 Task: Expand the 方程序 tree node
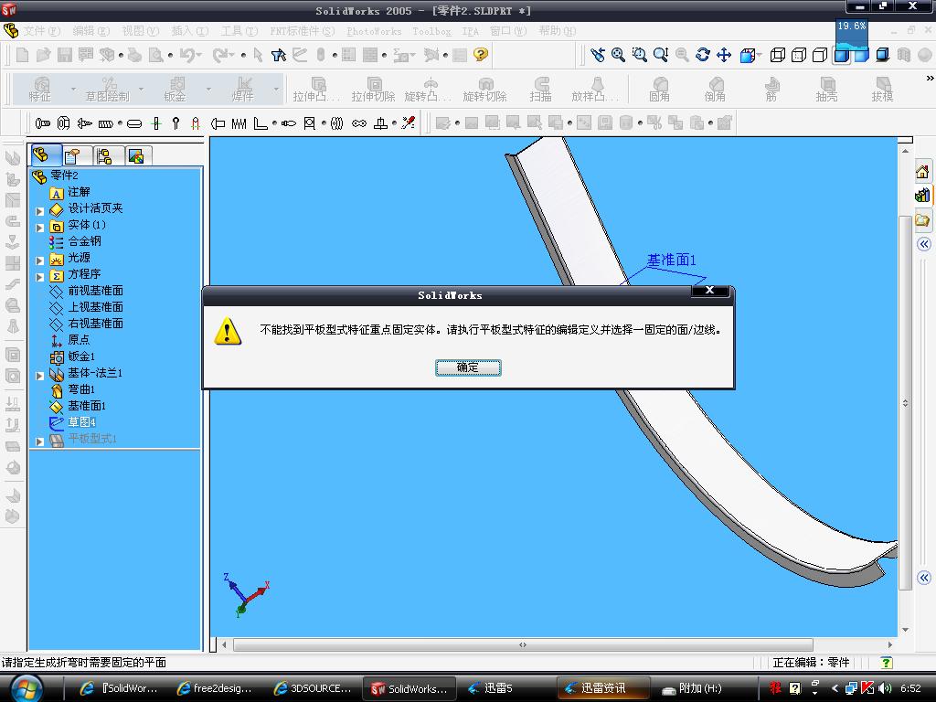39,277
